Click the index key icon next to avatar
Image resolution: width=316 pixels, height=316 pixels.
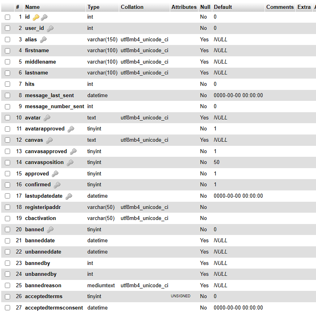tap(47, 118)
